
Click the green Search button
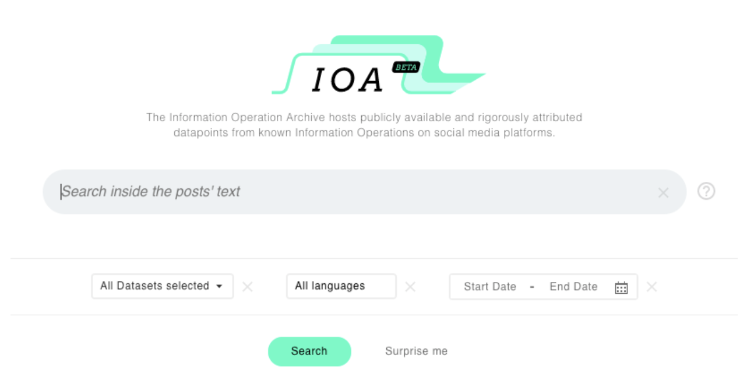pos(309,351)
